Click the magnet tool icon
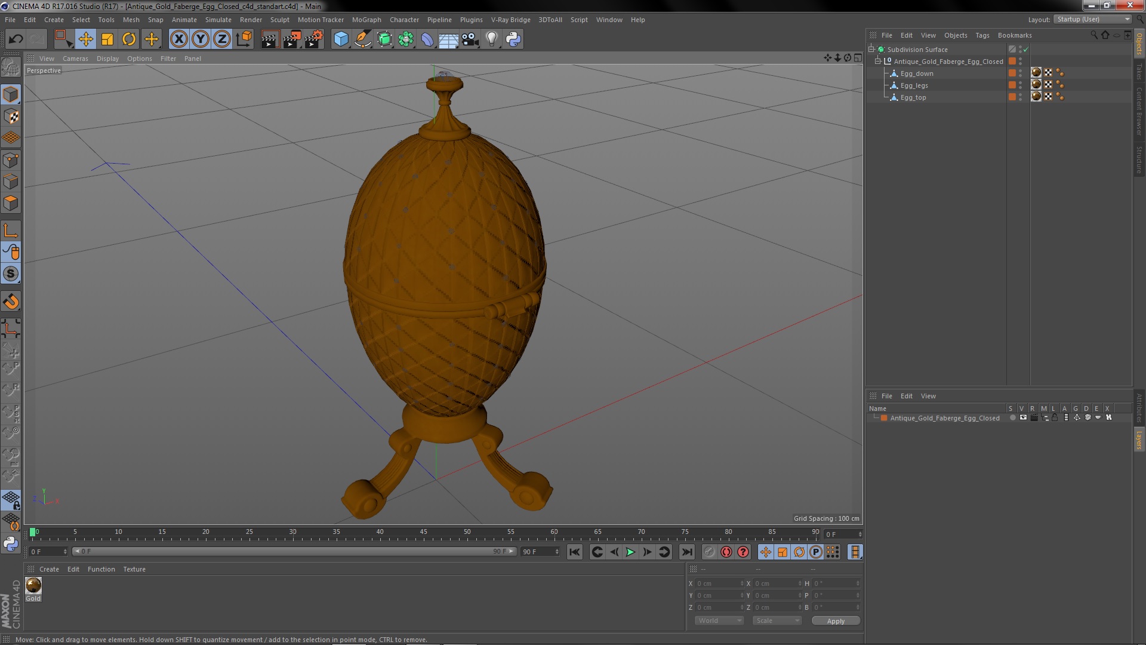Viewport: 1146px width, 645px height. pyautogui.click(x=11, y=302)
